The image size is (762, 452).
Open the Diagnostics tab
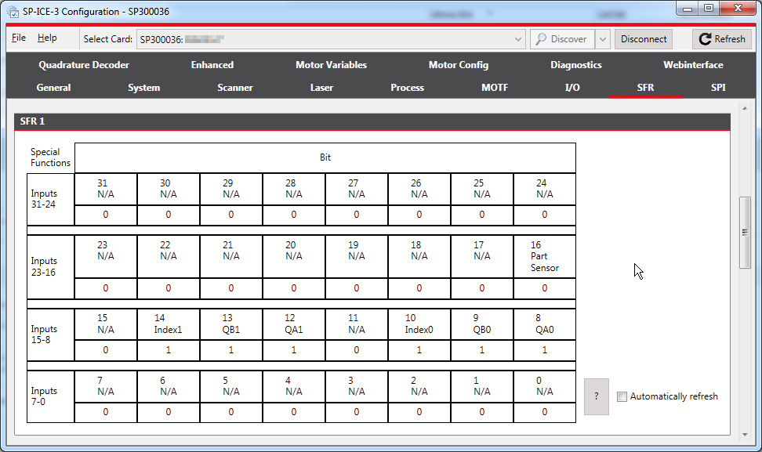576,65
